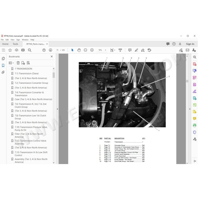Open 7 TRANSMISSION bookmark
198x198 pixels.
coord(23,69)
